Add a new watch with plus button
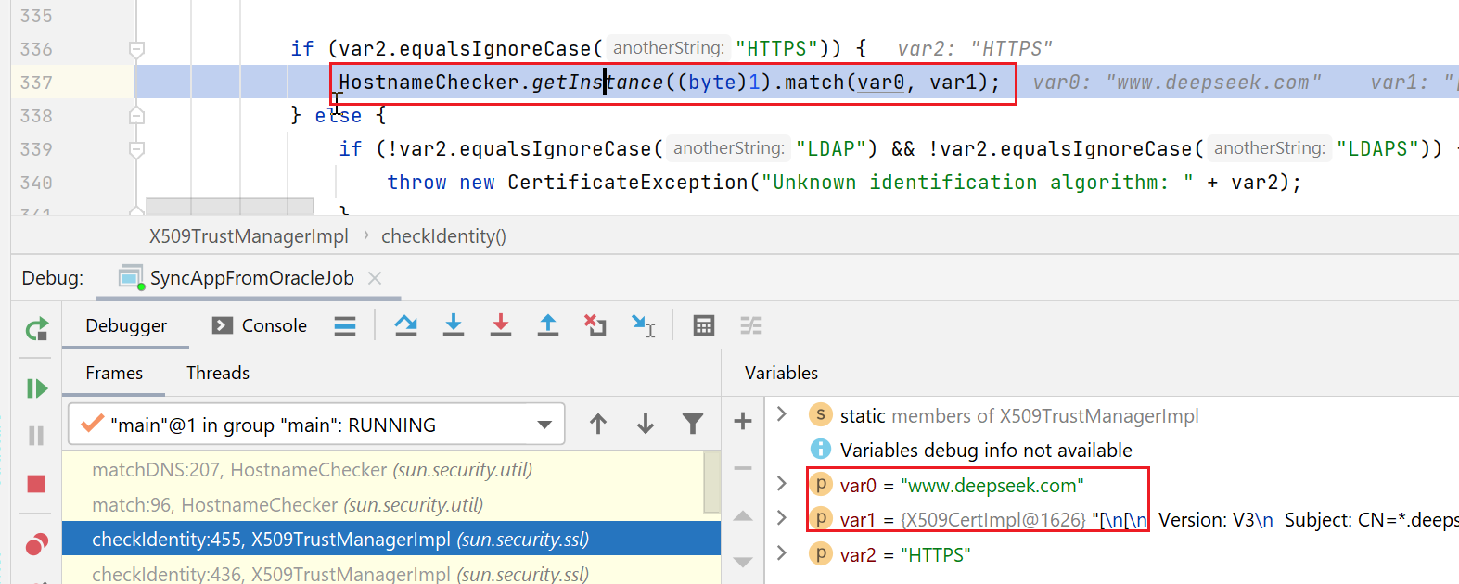 [x=743, y=422]
